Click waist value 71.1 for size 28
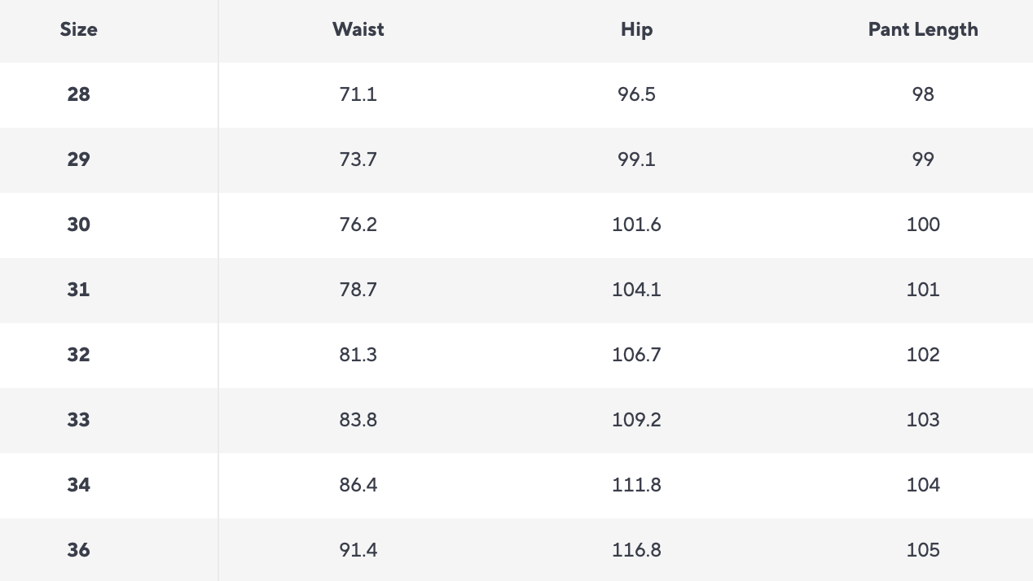The width and height of the screenshot is (1033, 581). click(x=358, y=94)
